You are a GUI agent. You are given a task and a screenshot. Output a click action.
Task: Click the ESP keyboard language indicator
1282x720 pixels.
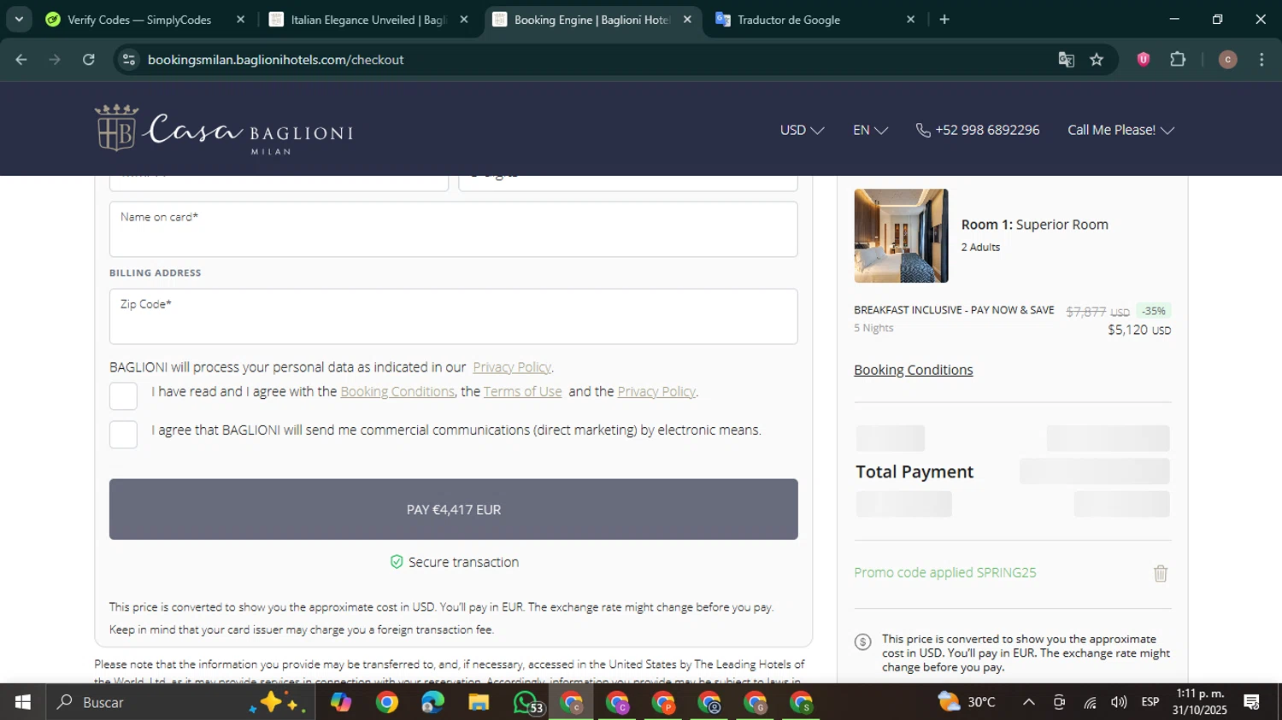click(1150, 702)
